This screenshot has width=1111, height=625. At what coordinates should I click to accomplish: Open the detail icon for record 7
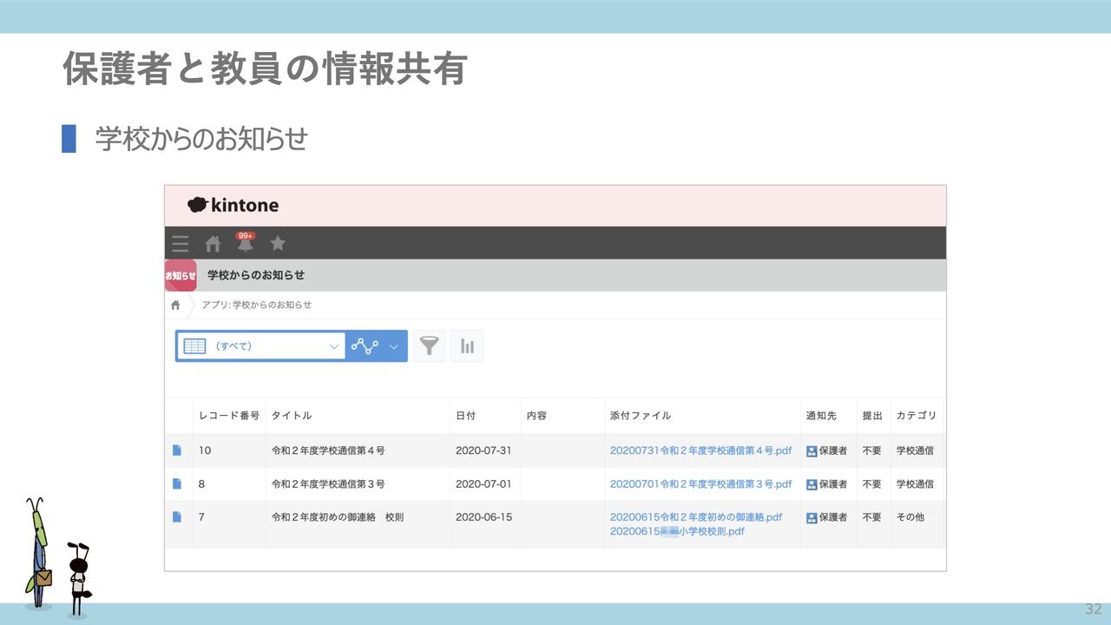(x=179, y=516)
